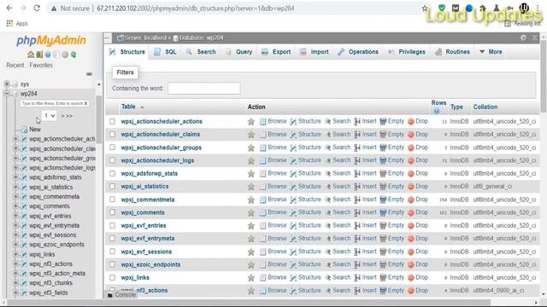
Task: Click Browse icon for wpxj_actionscheduler_claims
Action: point(262,135)
